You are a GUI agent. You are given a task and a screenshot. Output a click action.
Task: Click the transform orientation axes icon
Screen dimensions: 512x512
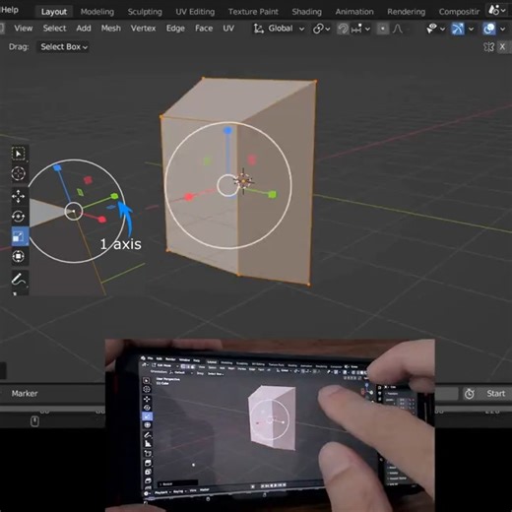coord(259,29)
